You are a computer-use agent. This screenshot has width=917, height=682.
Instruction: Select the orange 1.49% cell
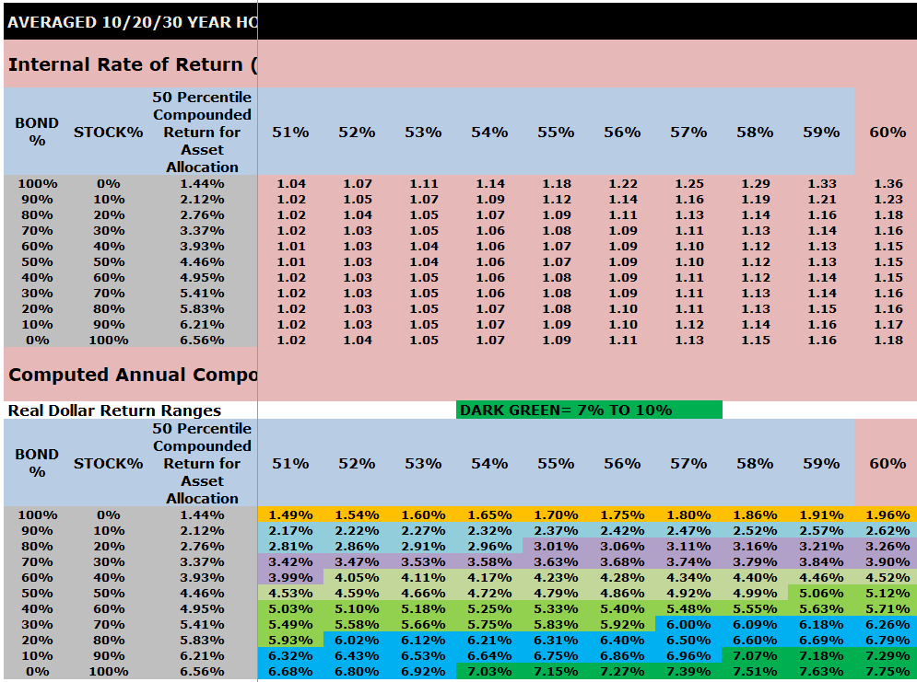[x=292, y=515]
